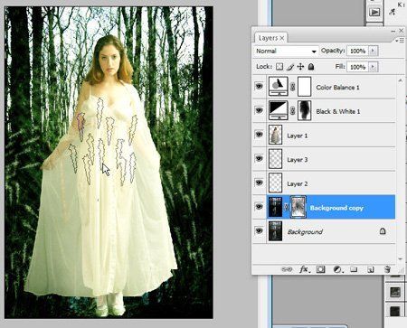Click mask link icon on Background copy
This screenshot has width=407, height=328.
(287, 207)
